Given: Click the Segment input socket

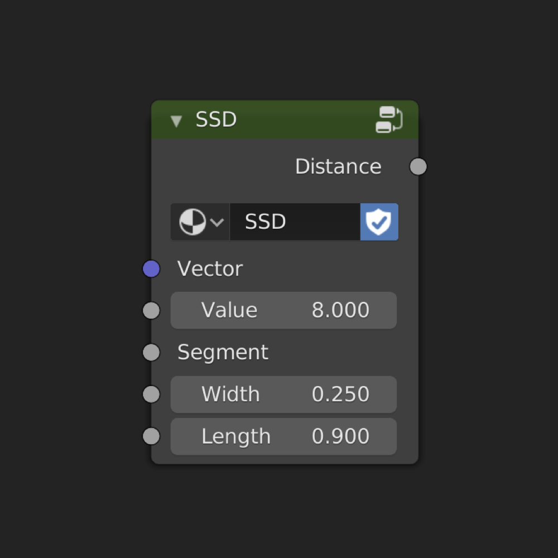Looking at the screenshot, I should click(151, 353).
